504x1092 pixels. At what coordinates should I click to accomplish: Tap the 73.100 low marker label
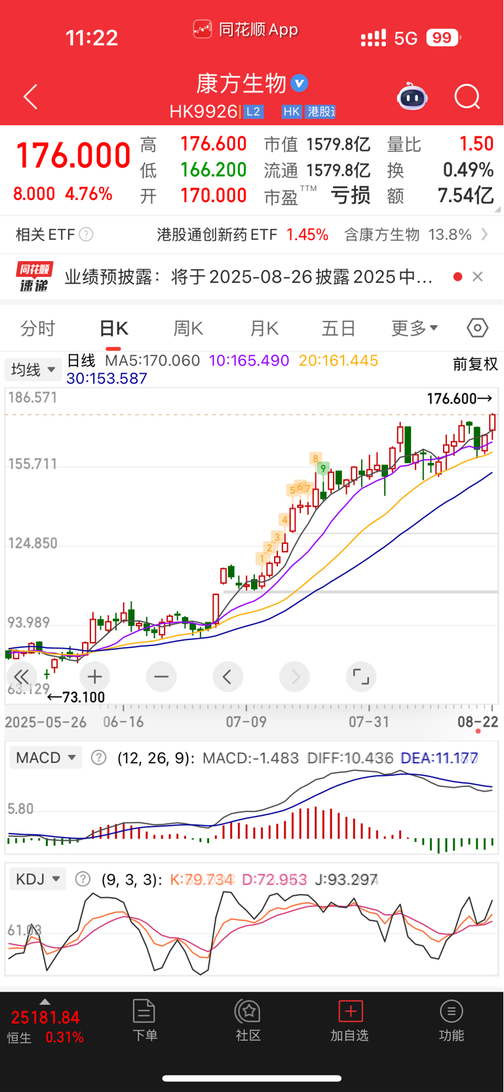(x=75, y=697)
